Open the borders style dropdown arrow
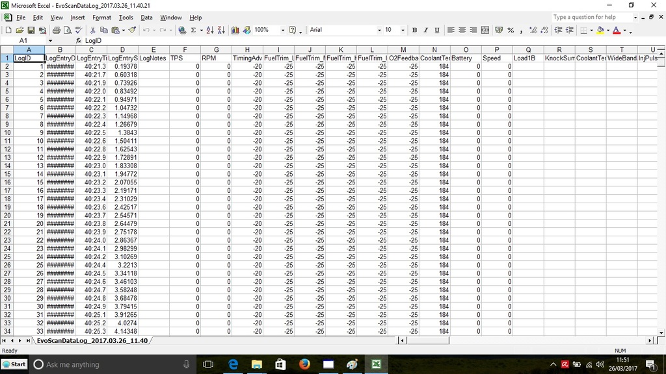Viewport: 666px width, 374px height. (x=591, y=30)
